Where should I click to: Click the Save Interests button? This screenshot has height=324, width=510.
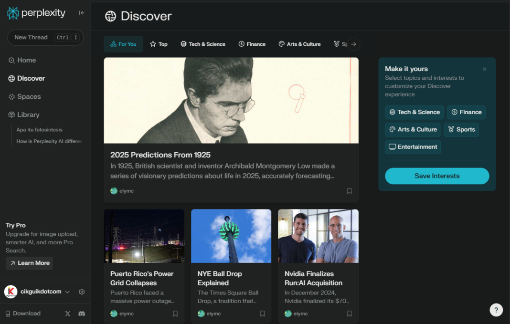[437, 176]
